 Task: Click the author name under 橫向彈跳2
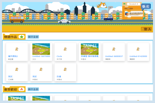tap(11, 59)
